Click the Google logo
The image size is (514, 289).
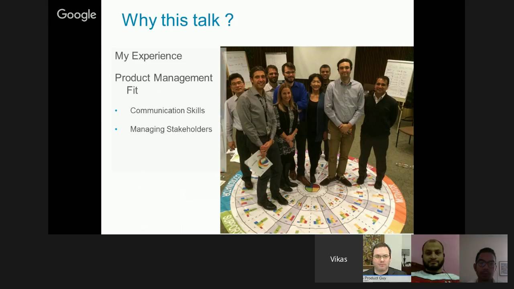point(76,15)
